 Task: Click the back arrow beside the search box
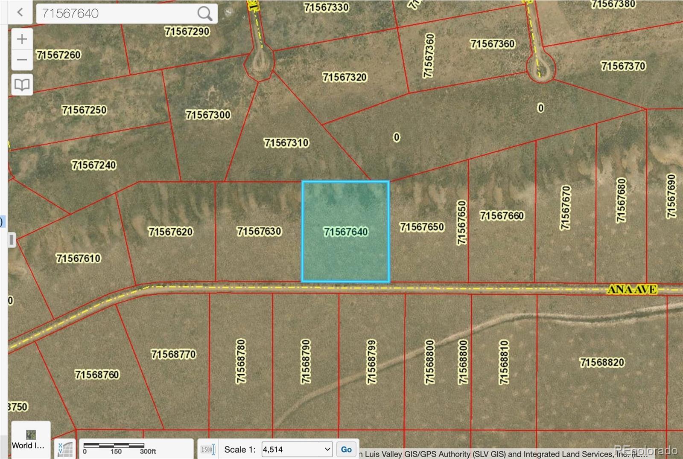20,12
